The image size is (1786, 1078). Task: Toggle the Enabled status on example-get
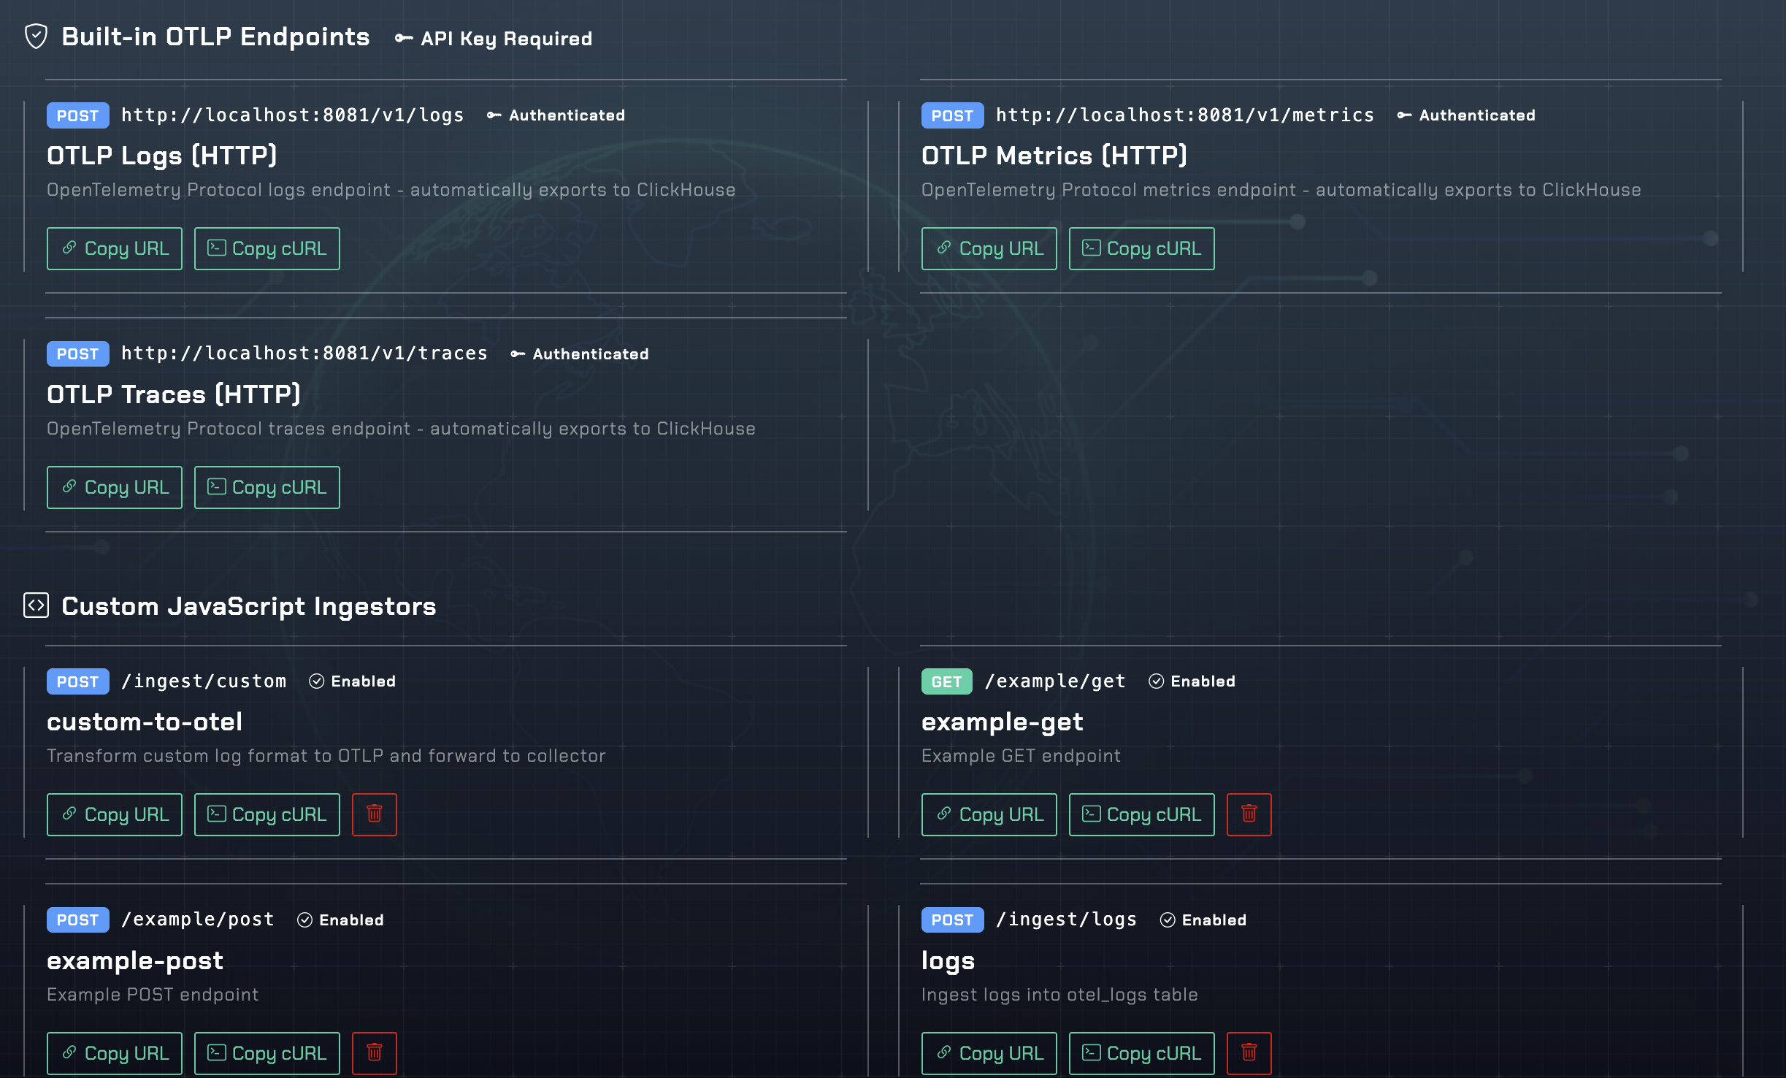click(1191, 681)
